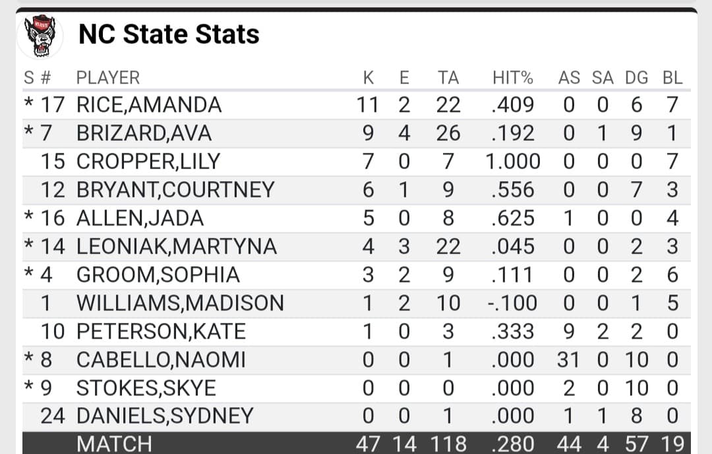Image resolution: width=712 pixels, height=454 pixels.
Task: Select player WILLIAMS,MADISON
Action: 180,303
